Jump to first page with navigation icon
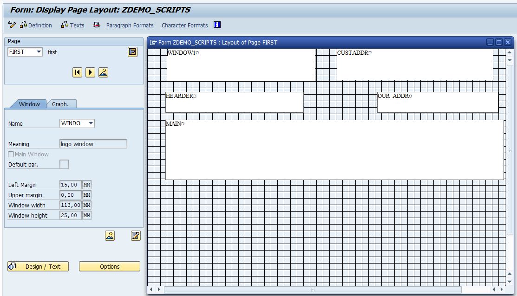Screen dimensions: 517x296 (x=77, y=72)
